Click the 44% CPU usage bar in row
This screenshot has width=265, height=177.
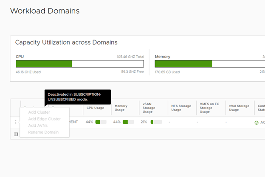[x=101, y=122]
